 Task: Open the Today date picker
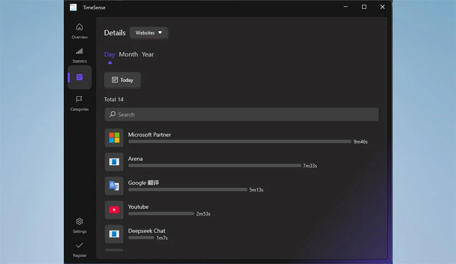[122, 80]
